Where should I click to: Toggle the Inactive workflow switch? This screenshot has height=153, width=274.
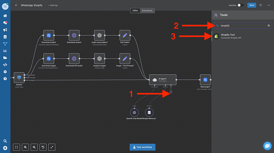pos(241,5)
